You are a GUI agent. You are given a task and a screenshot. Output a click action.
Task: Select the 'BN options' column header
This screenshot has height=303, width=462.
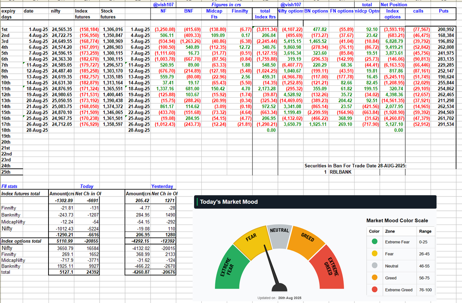coord(316,11)
